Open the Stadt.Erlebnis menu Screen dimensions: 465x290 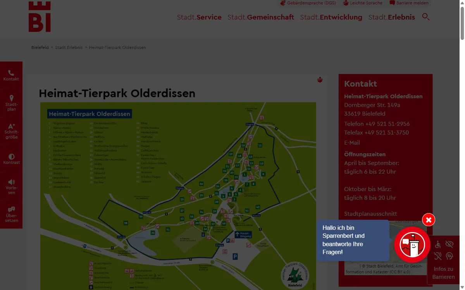pos(392,17)
